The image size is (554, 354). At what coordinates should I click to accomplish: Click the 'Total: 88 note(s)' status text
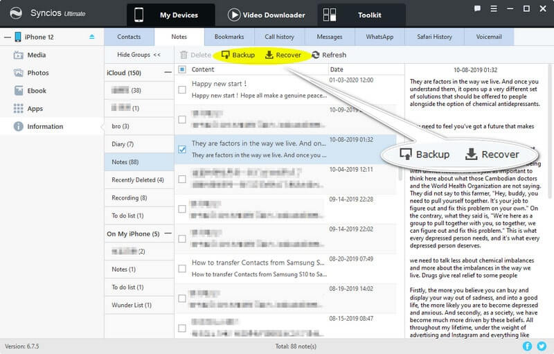click(x=296, y=346)
